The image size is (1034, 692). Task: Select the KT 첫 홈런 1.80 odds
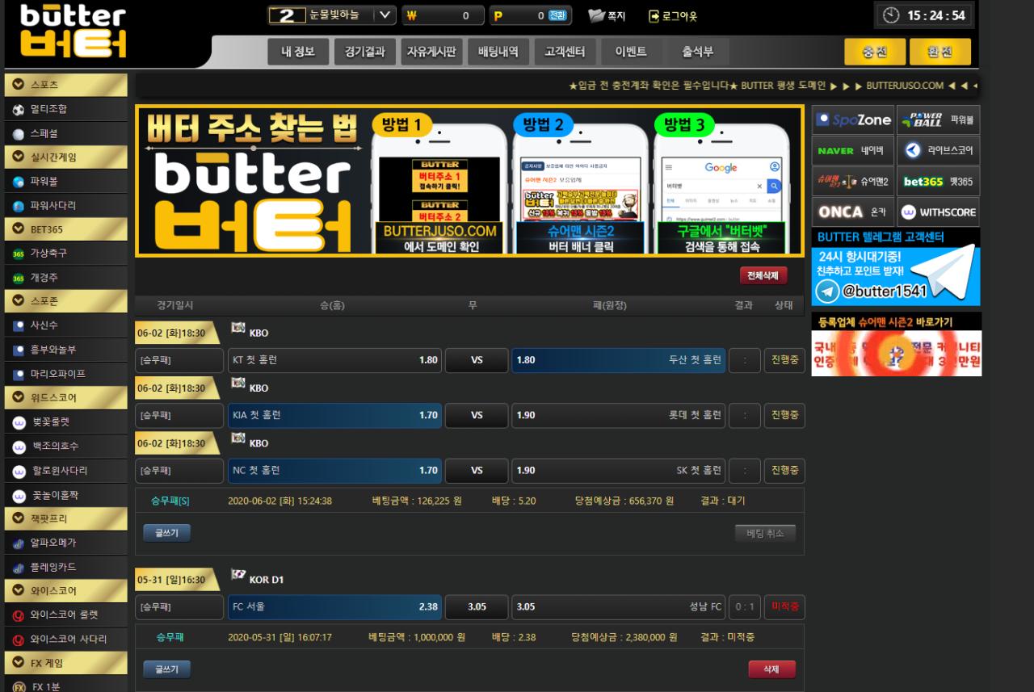[x=334, y=360]
